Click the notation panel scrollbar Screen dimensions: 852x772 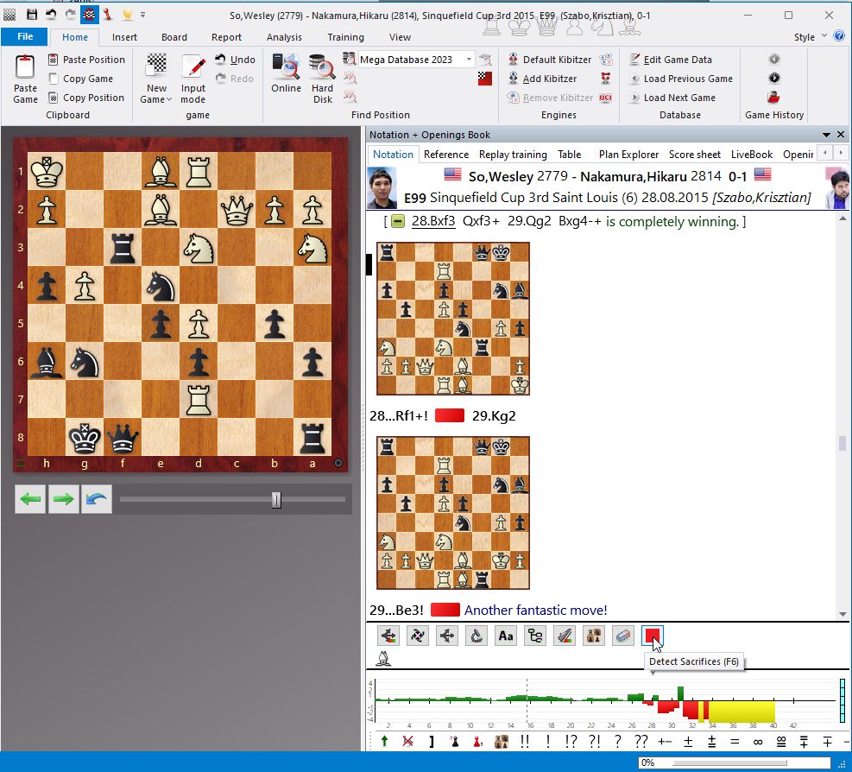click(x=839, y=445)
